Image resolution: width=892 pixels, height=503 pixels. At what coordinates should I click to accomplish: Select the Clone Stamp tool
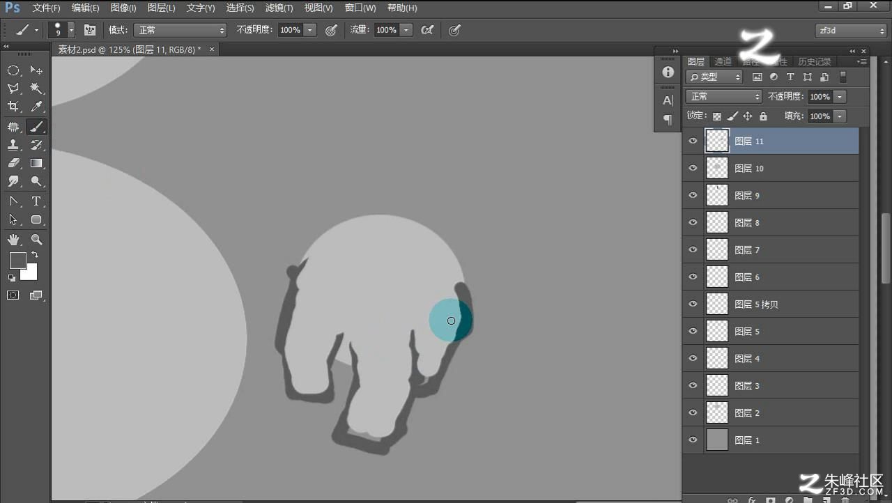pyautogui.click(x=13, y=145)
